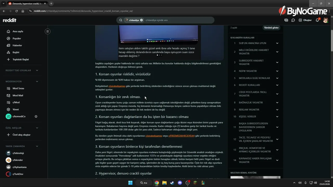Collapse the sidebar with the hamburger button
Image resolution: width=333 pixels, height=187 pixels.
coord(47,31)
